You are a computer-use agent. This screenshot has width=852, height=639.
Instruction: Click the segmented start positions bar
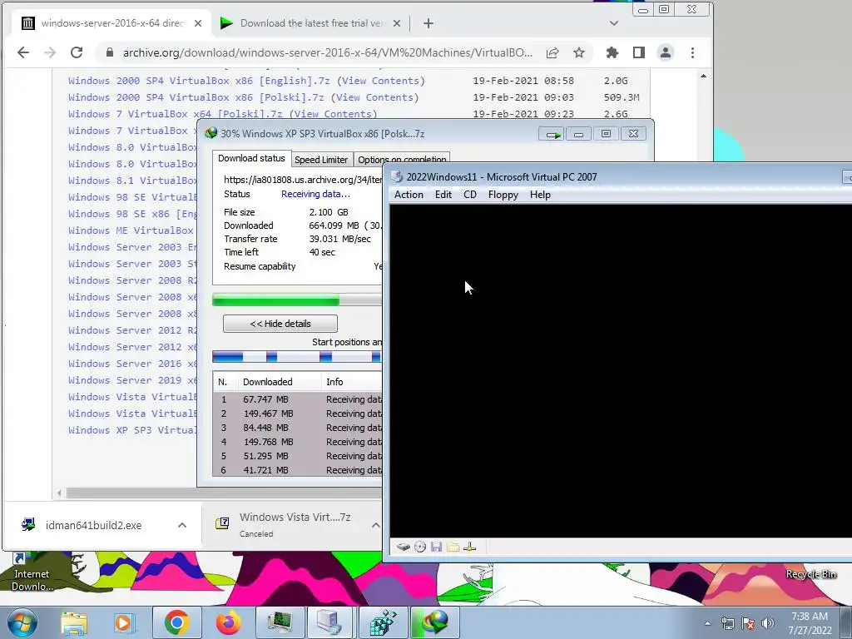pyautogui.click(x=297, y=357)
